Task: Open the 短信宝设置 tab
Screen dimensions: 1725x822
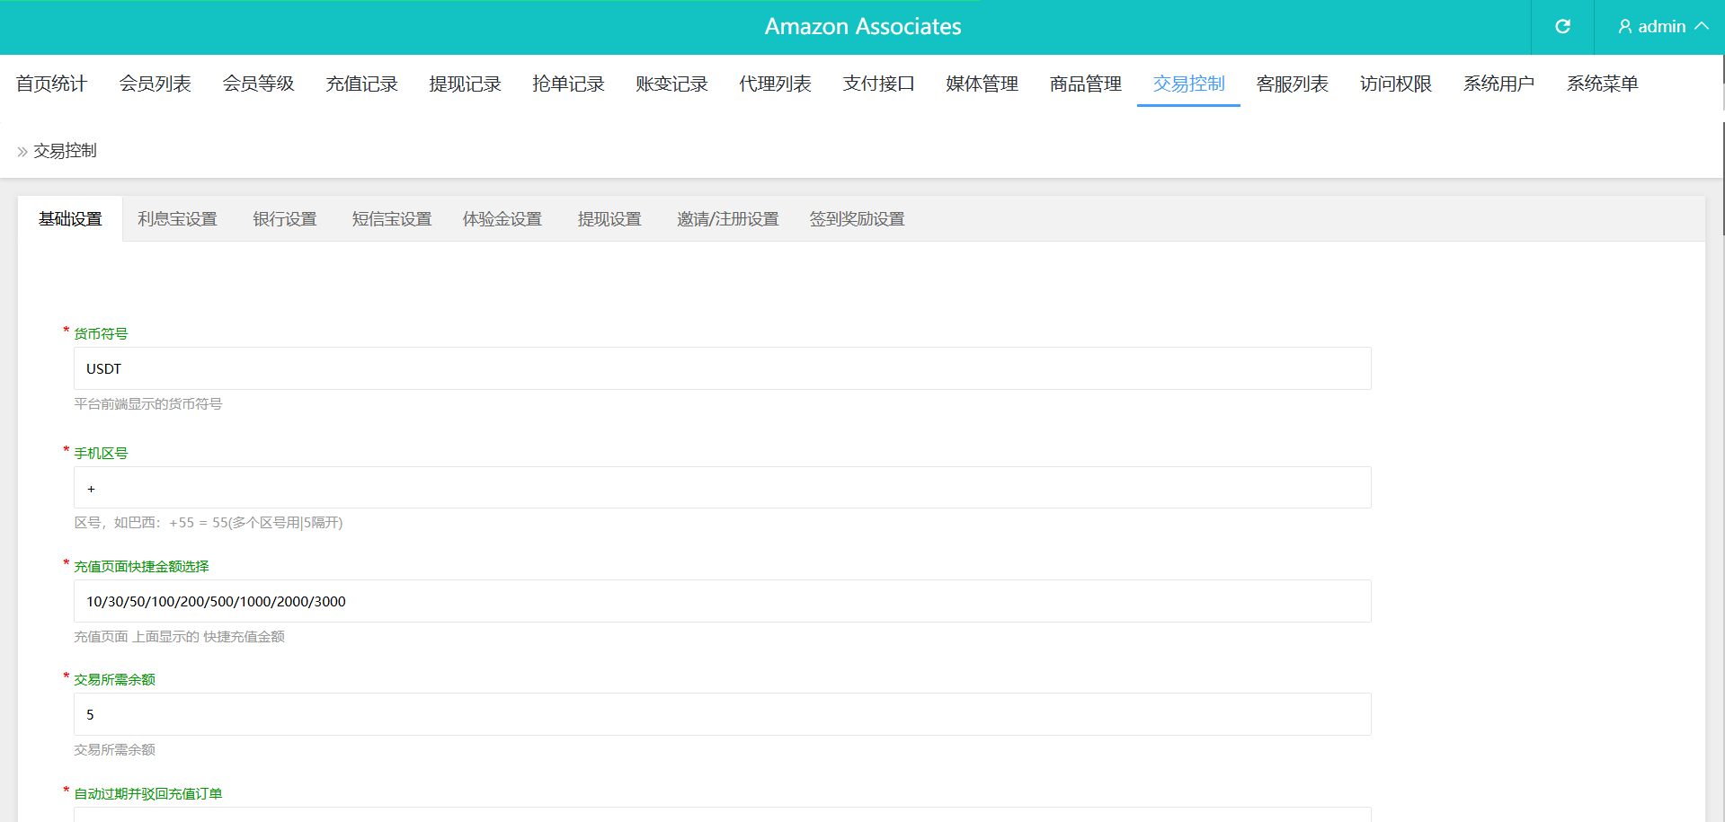Action: 392,219
